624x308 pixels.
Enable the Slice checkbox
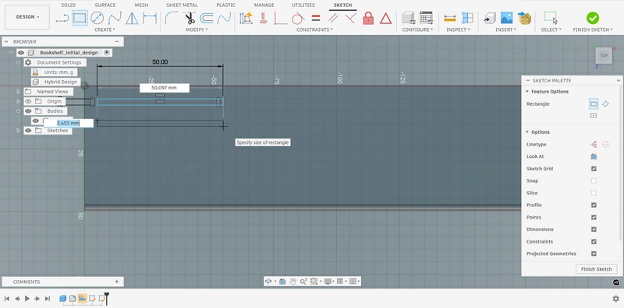594,193
